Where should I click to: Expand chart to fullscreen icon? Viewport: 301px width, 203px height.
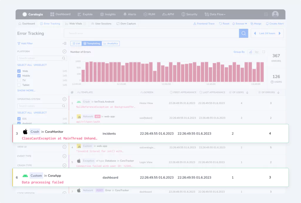tap(264, 52)
